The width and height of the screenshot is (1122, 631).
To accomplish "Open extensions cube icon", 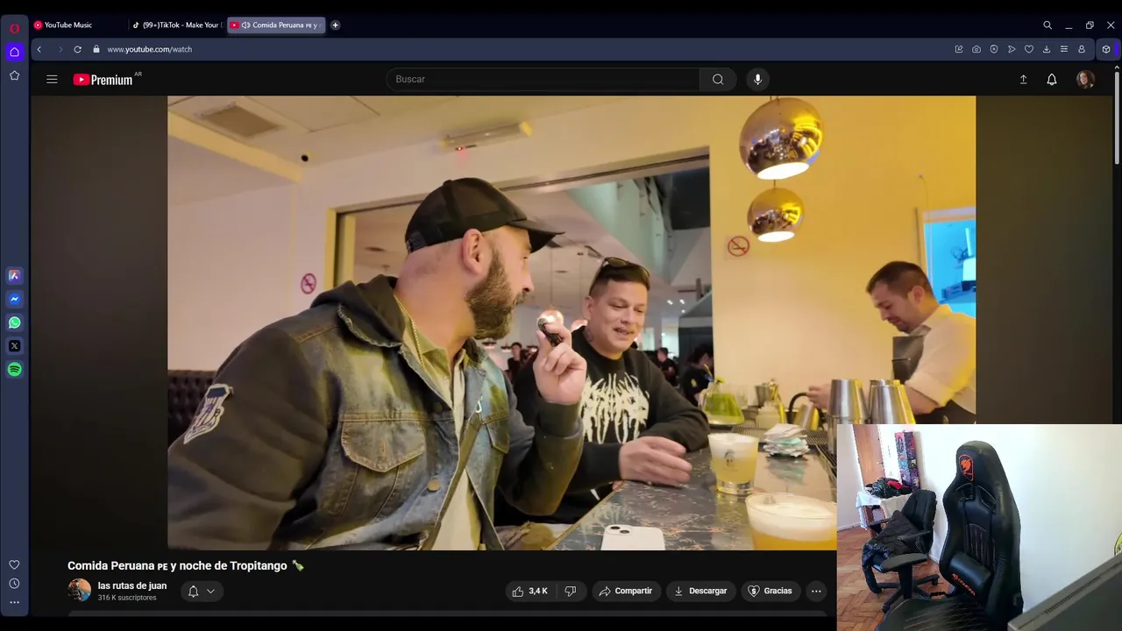I will coord(1106,49).
